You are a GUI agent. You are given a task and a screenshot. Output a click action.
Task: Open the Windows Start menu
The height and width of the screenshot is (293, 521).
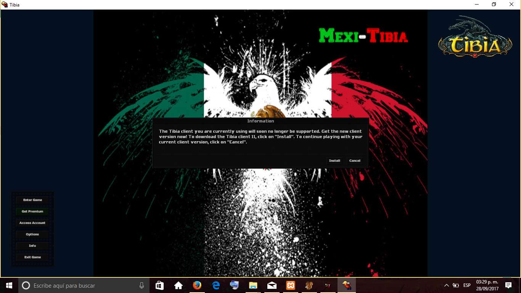[x=9, y=285]
